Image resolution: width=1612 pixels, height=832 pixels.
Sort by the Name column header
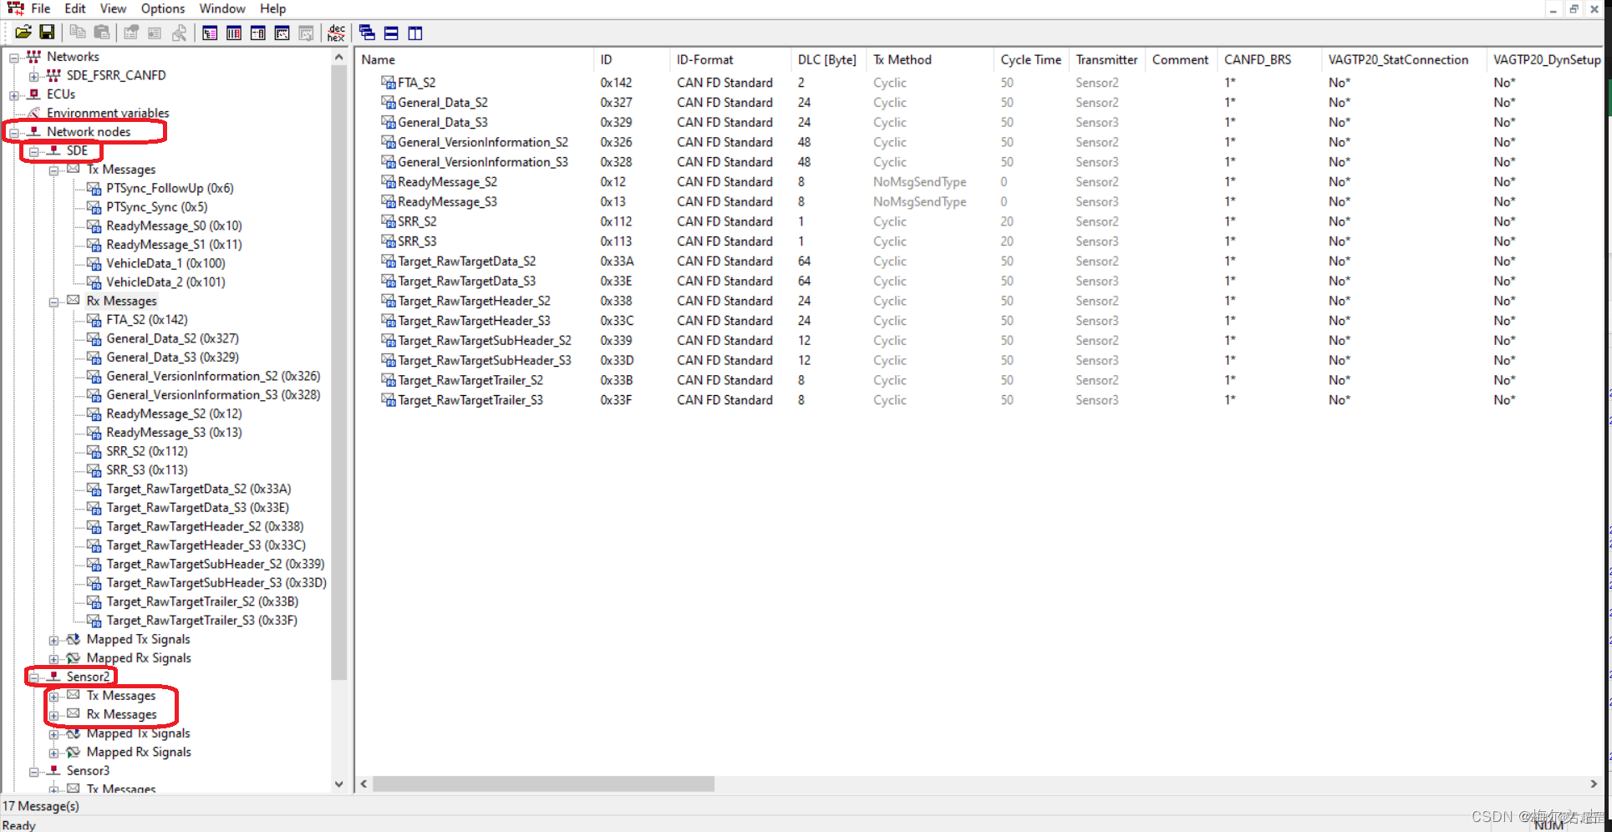(475, 59)
